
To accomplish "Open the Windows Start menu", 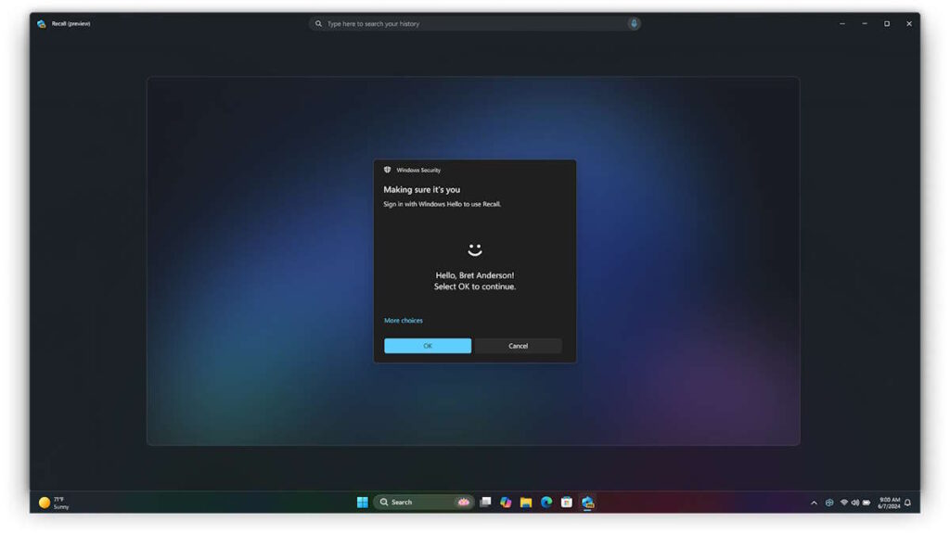I will pyautogui.click(x=363, y=502).
